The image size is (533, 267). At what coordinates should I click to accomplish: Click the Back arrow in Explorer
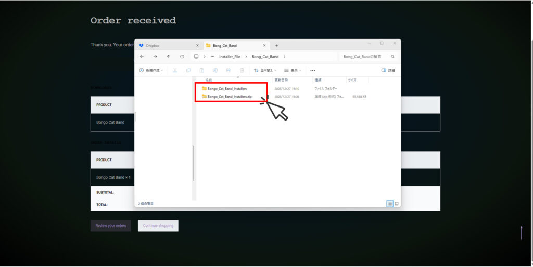142,56
